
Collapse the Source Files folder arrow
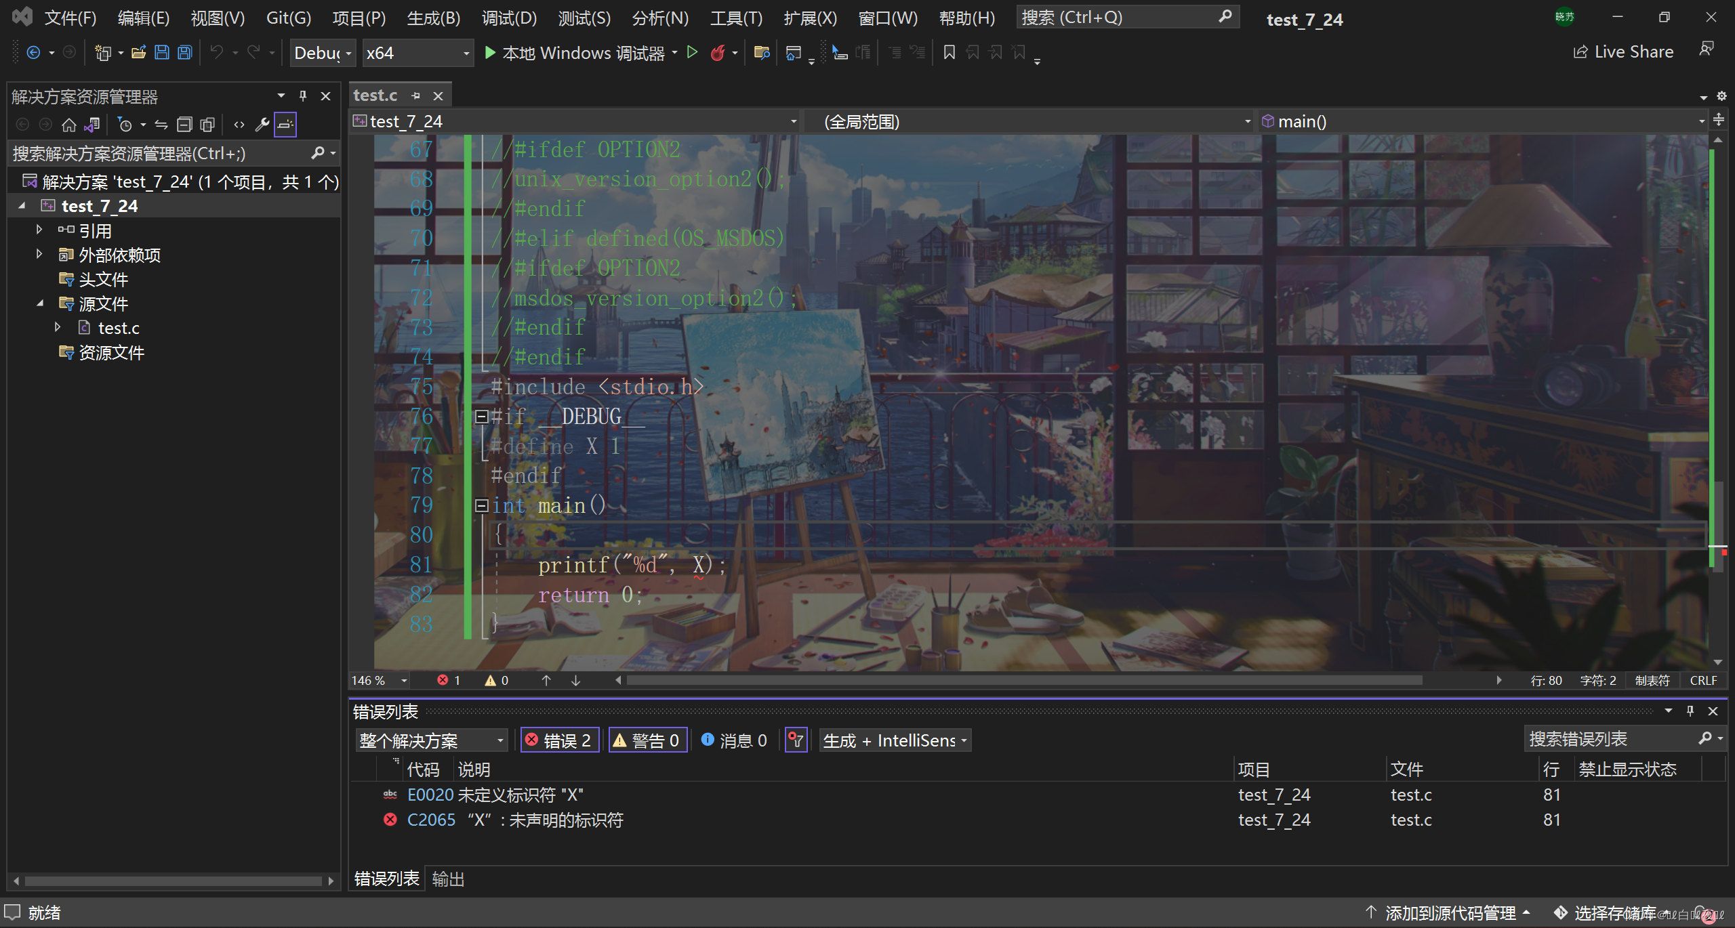point(40,303)
